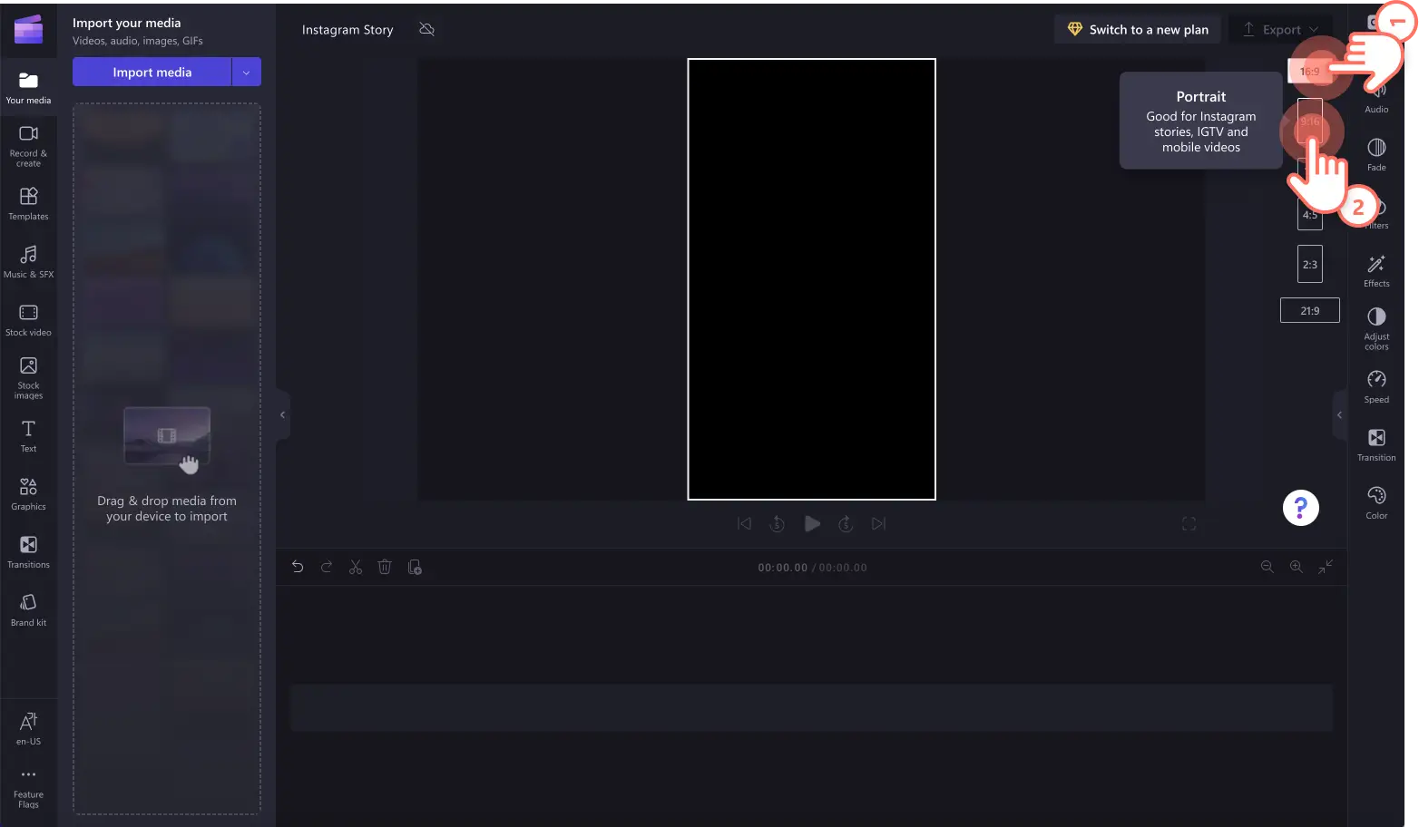
Task: Click the Import media button
Action: (152, 72)
